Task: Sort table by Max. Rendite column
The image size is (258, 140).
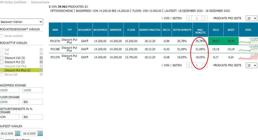Action: click(x=200, y=30)
